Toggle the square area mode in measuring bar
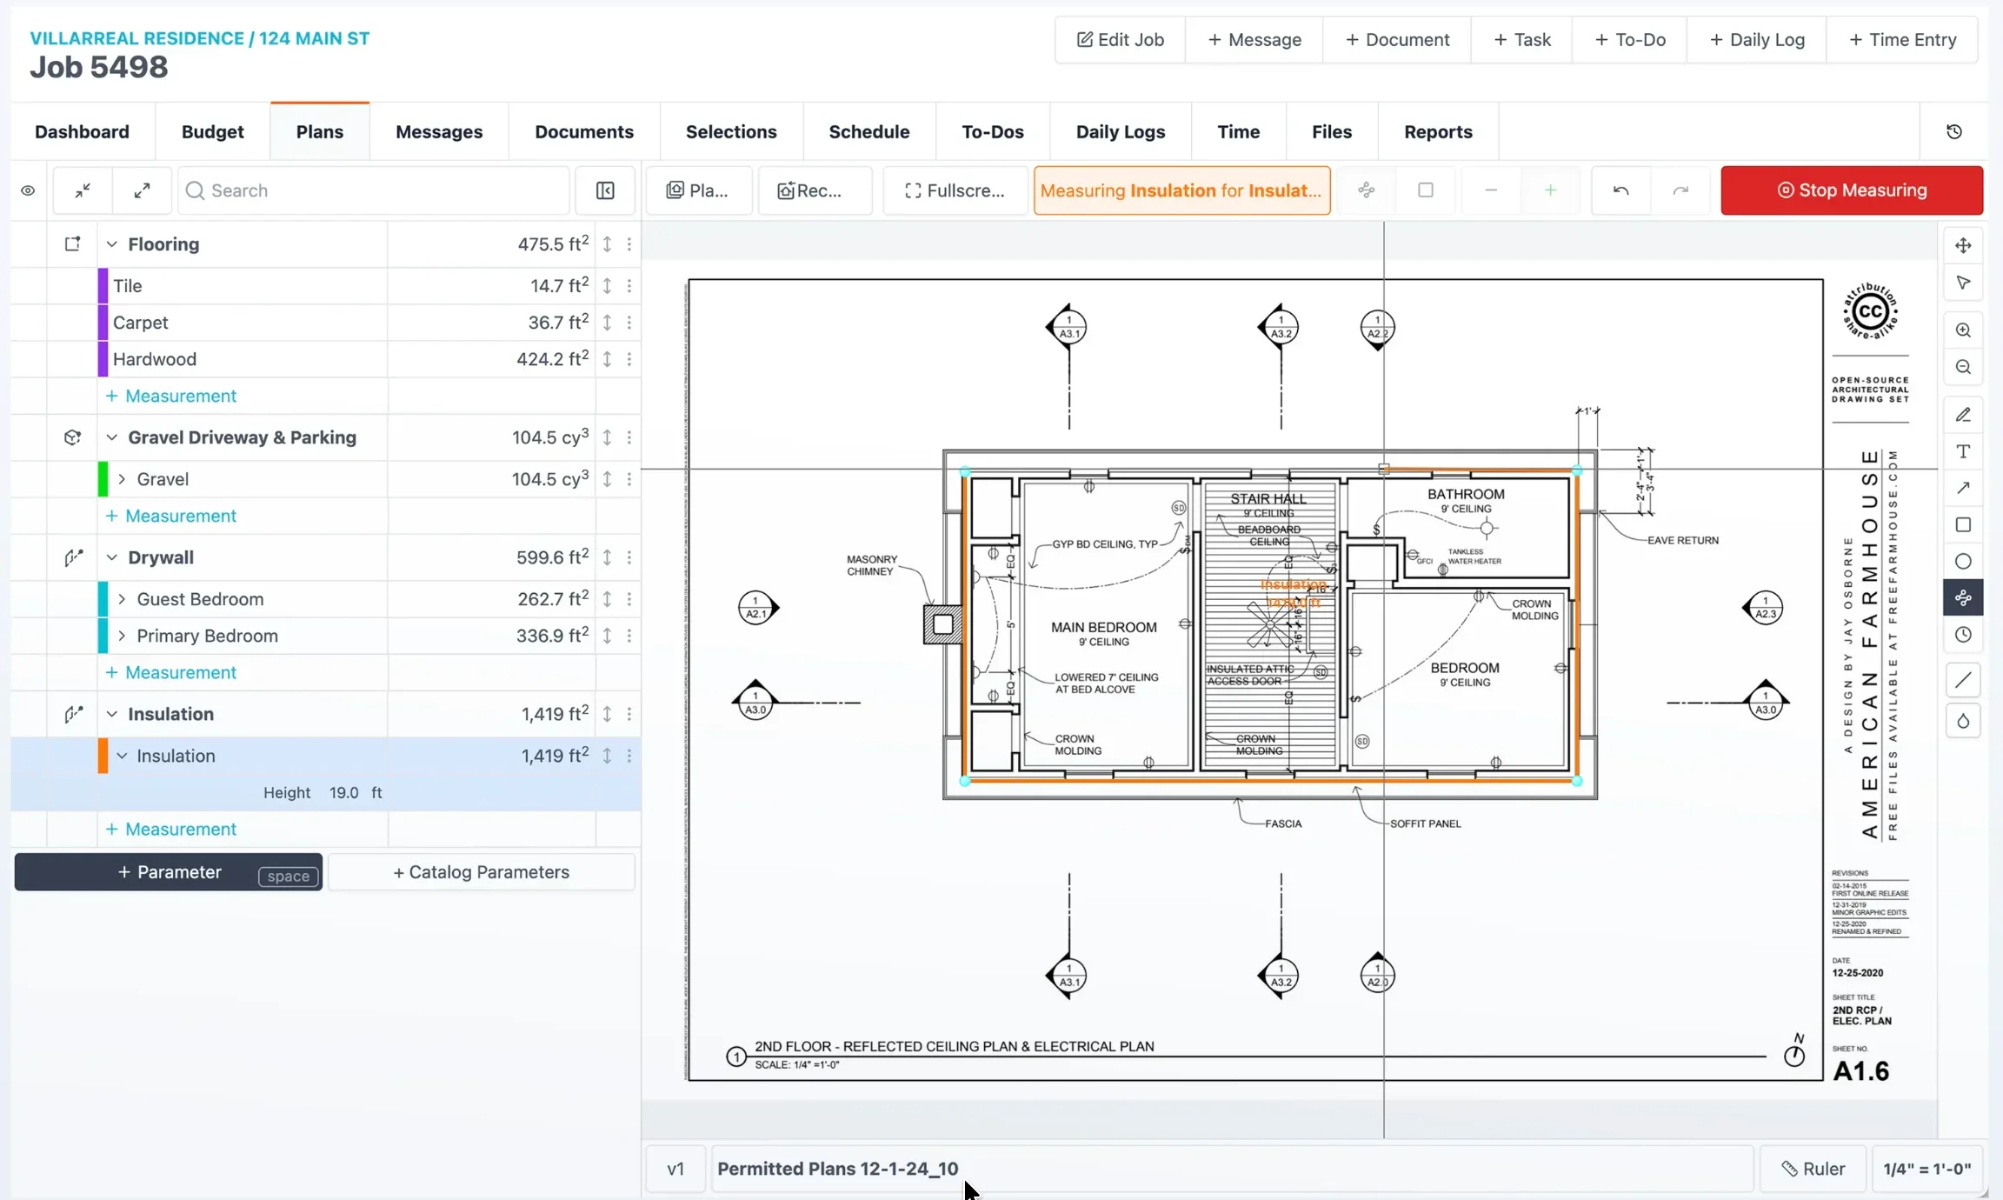Viewport: 2003px width, 1200px height. coord(1426,190)
